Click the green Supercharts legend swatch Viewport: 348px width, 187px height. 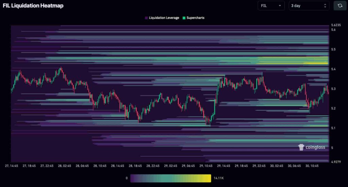pos(184,18)
